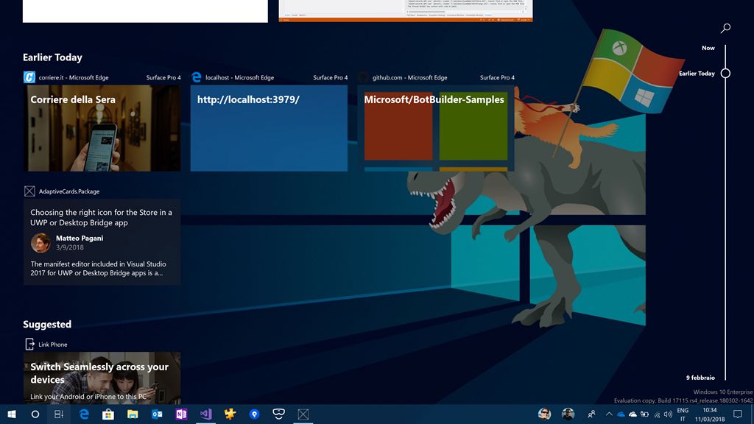Open the People icon in the taskbar
This screenshot has width=754, height=424.
(x=591, y=414)
